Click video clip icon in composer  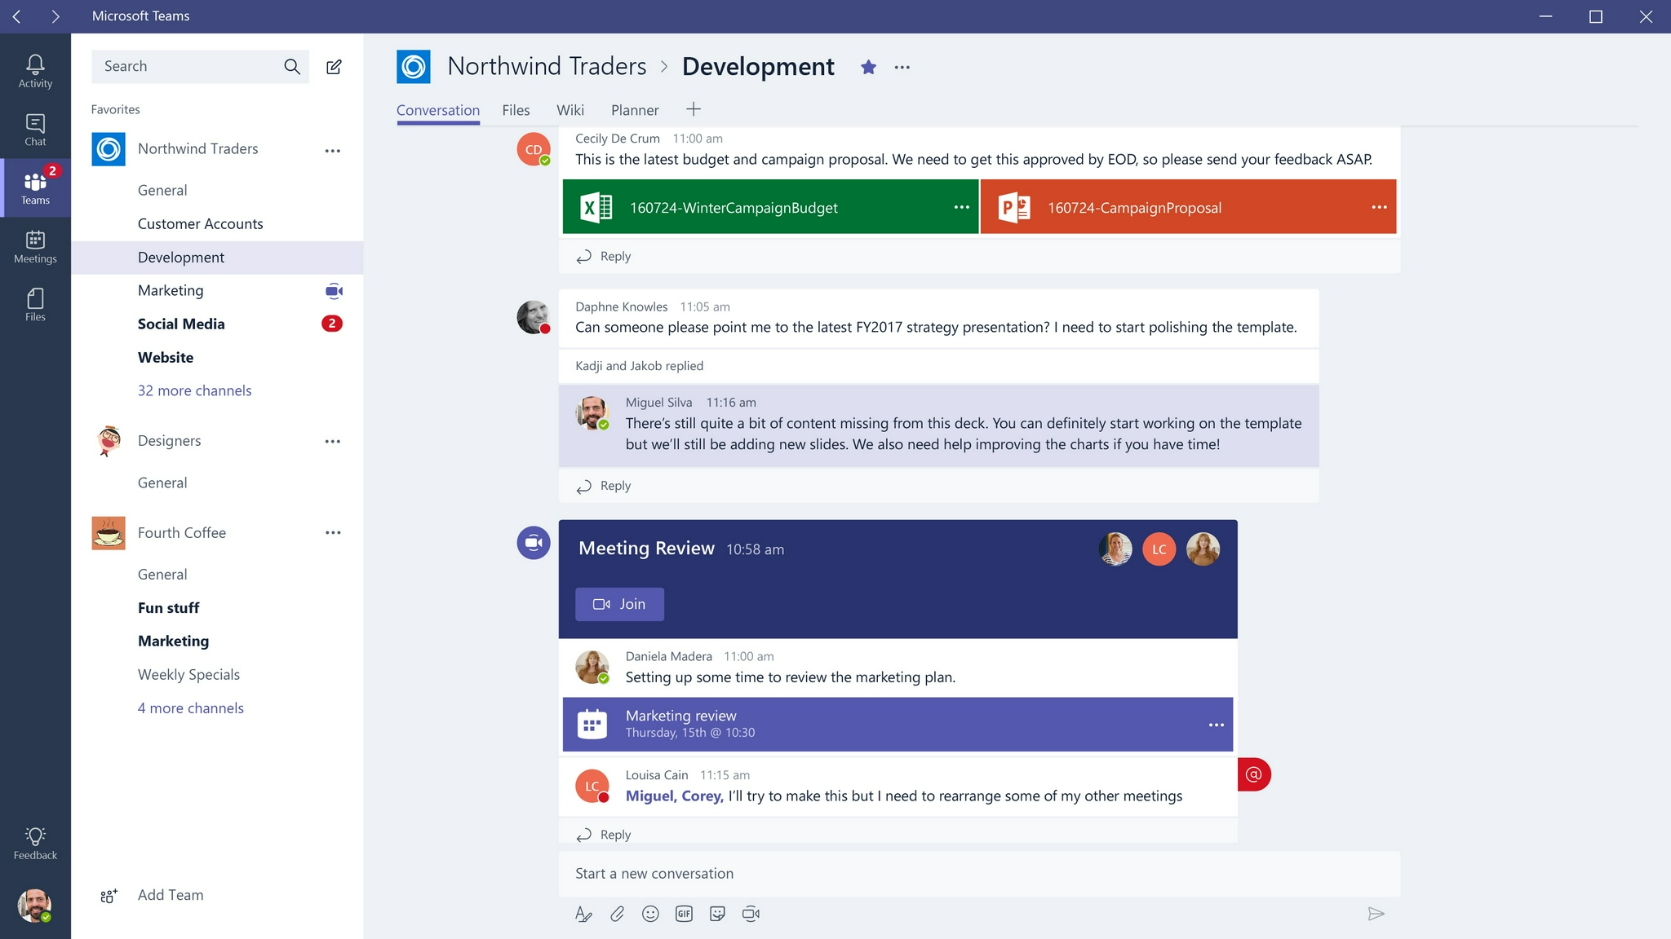751,914
